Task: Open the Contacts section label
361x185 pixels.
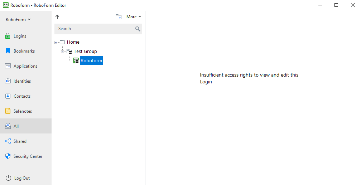Action: [22, 96]
